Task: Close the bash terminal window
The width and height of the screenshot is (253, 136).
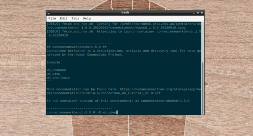Action: [202, 13]
